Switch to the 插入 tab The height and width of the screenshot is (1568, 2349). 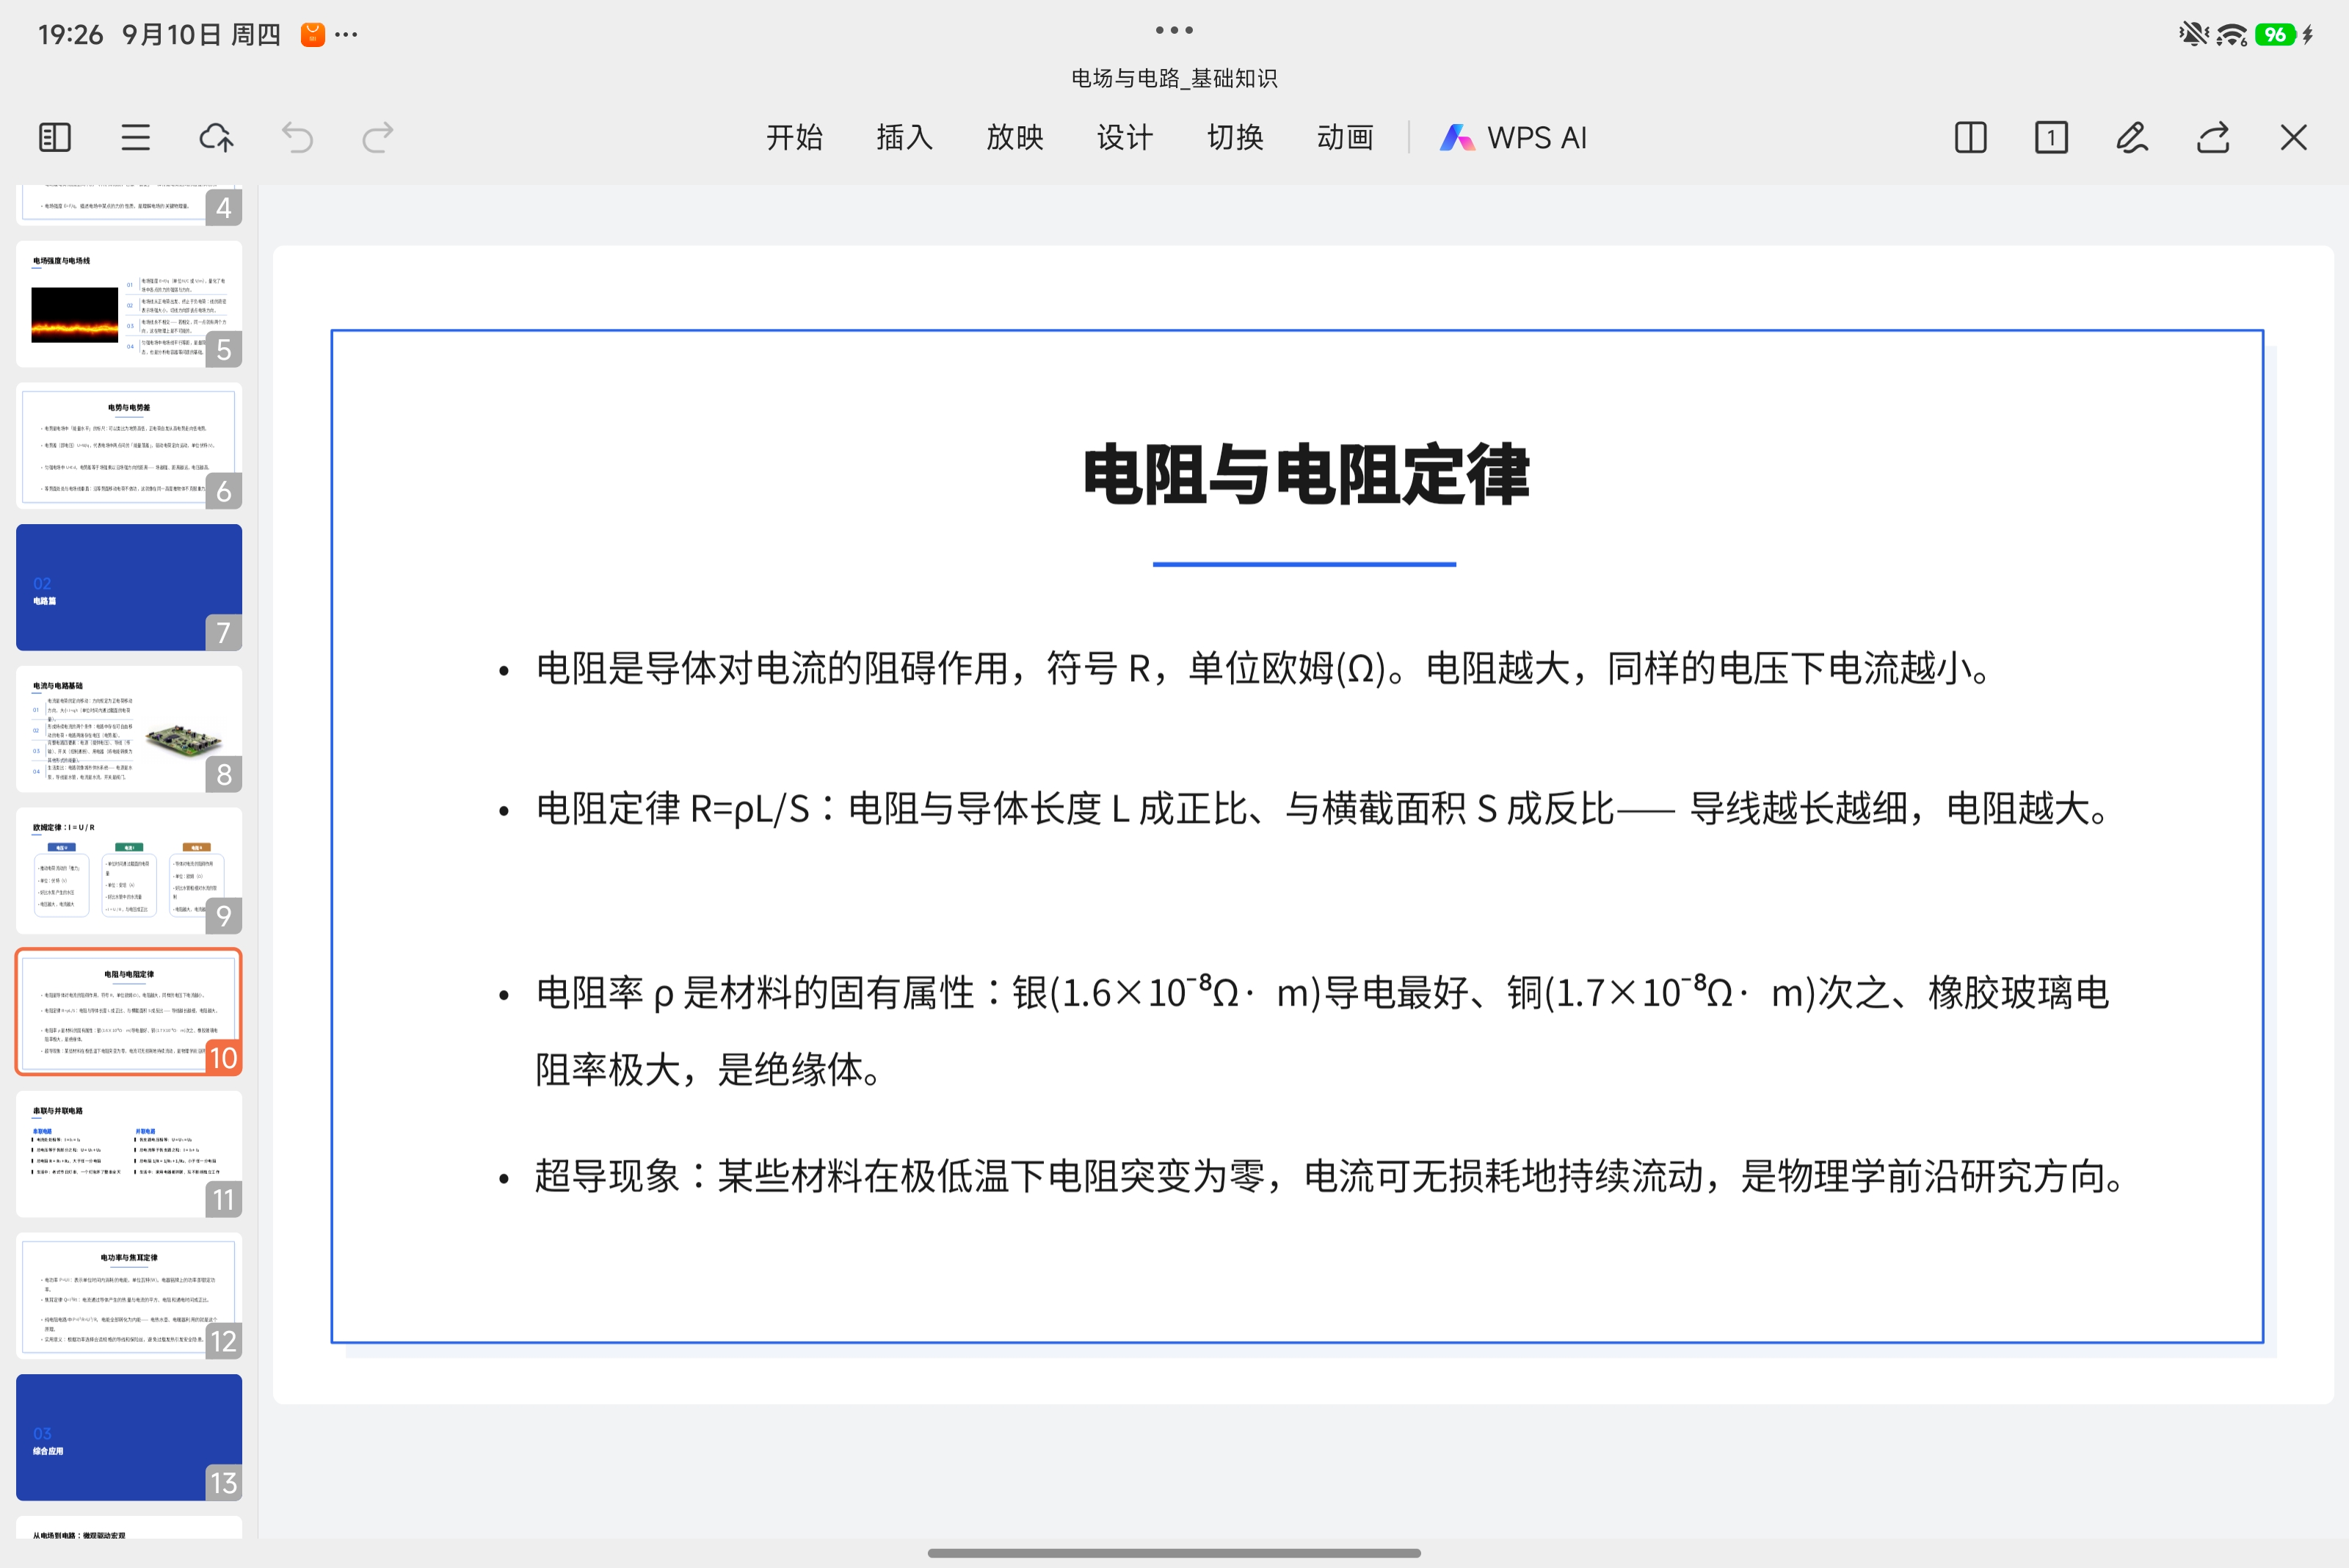tap(905, 137)
